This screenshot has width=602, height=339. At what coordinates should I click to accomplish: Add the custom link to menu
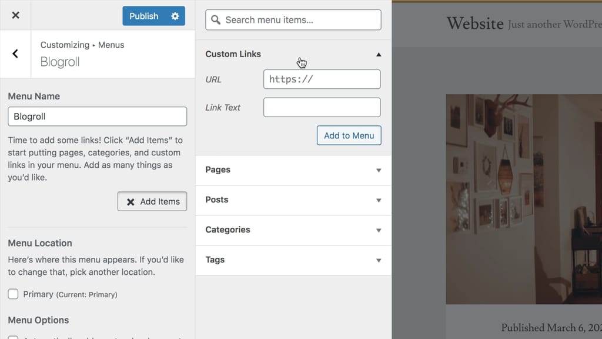click(x=349, y=135)
